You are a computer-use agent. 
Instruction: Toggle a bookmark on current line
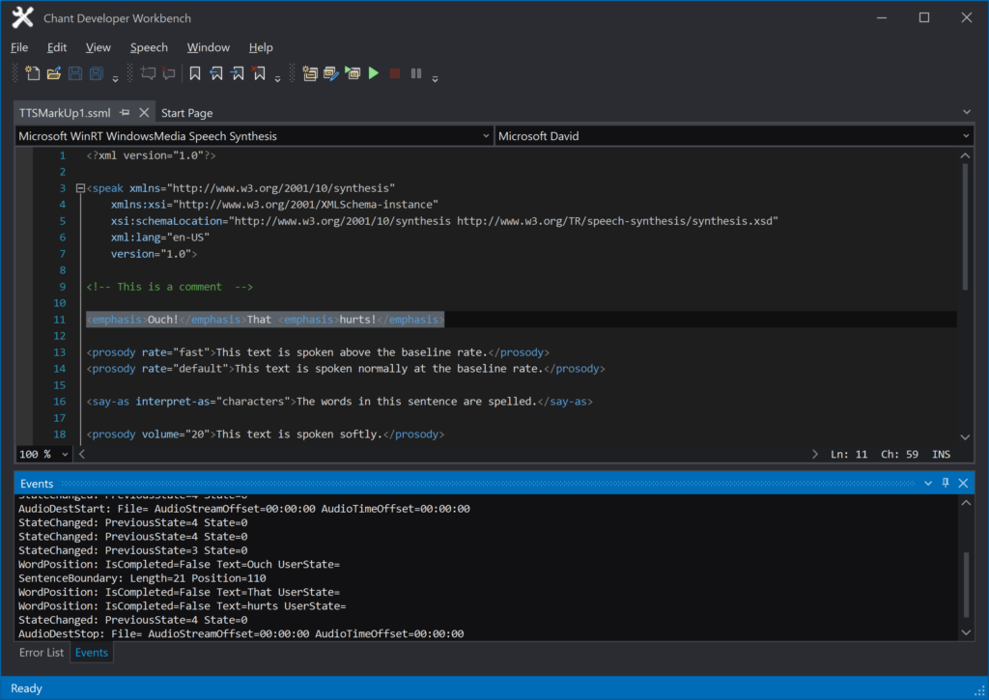point(195,73)
